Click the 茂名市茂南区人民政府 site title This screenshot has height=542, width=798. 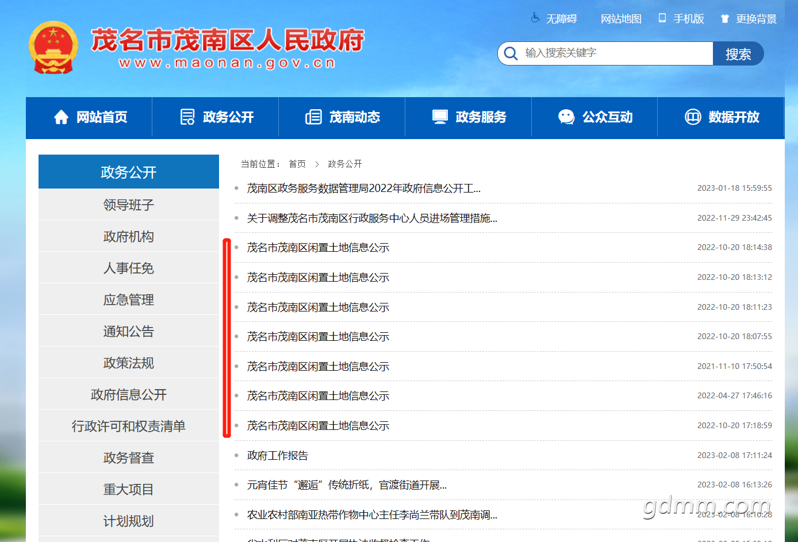pyautogui.click(x=228, y=40)
